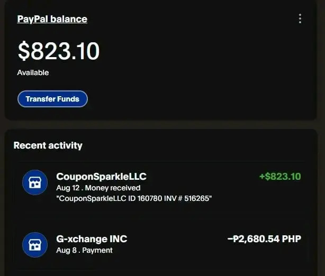
Task: Open the PayPal balance link
Action: point(52,19)
